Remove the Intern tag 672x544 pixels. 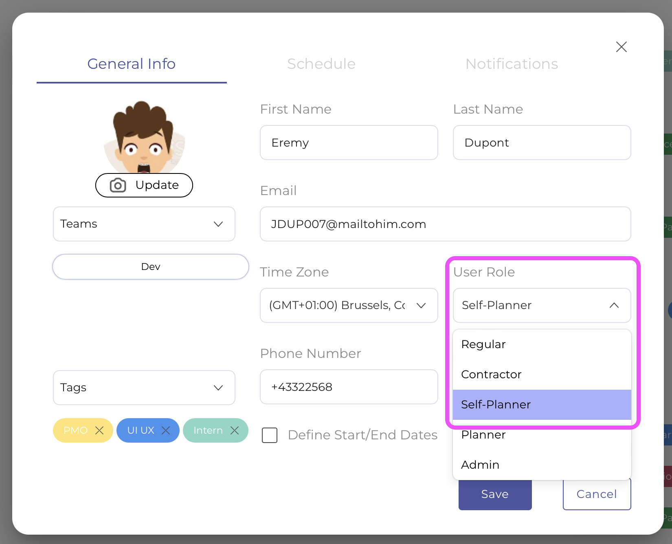point(235,430)
